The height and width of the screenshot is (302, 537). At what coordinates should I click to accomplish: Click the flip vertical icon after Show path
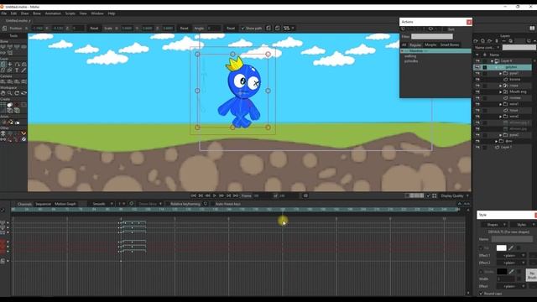[278, 28]
